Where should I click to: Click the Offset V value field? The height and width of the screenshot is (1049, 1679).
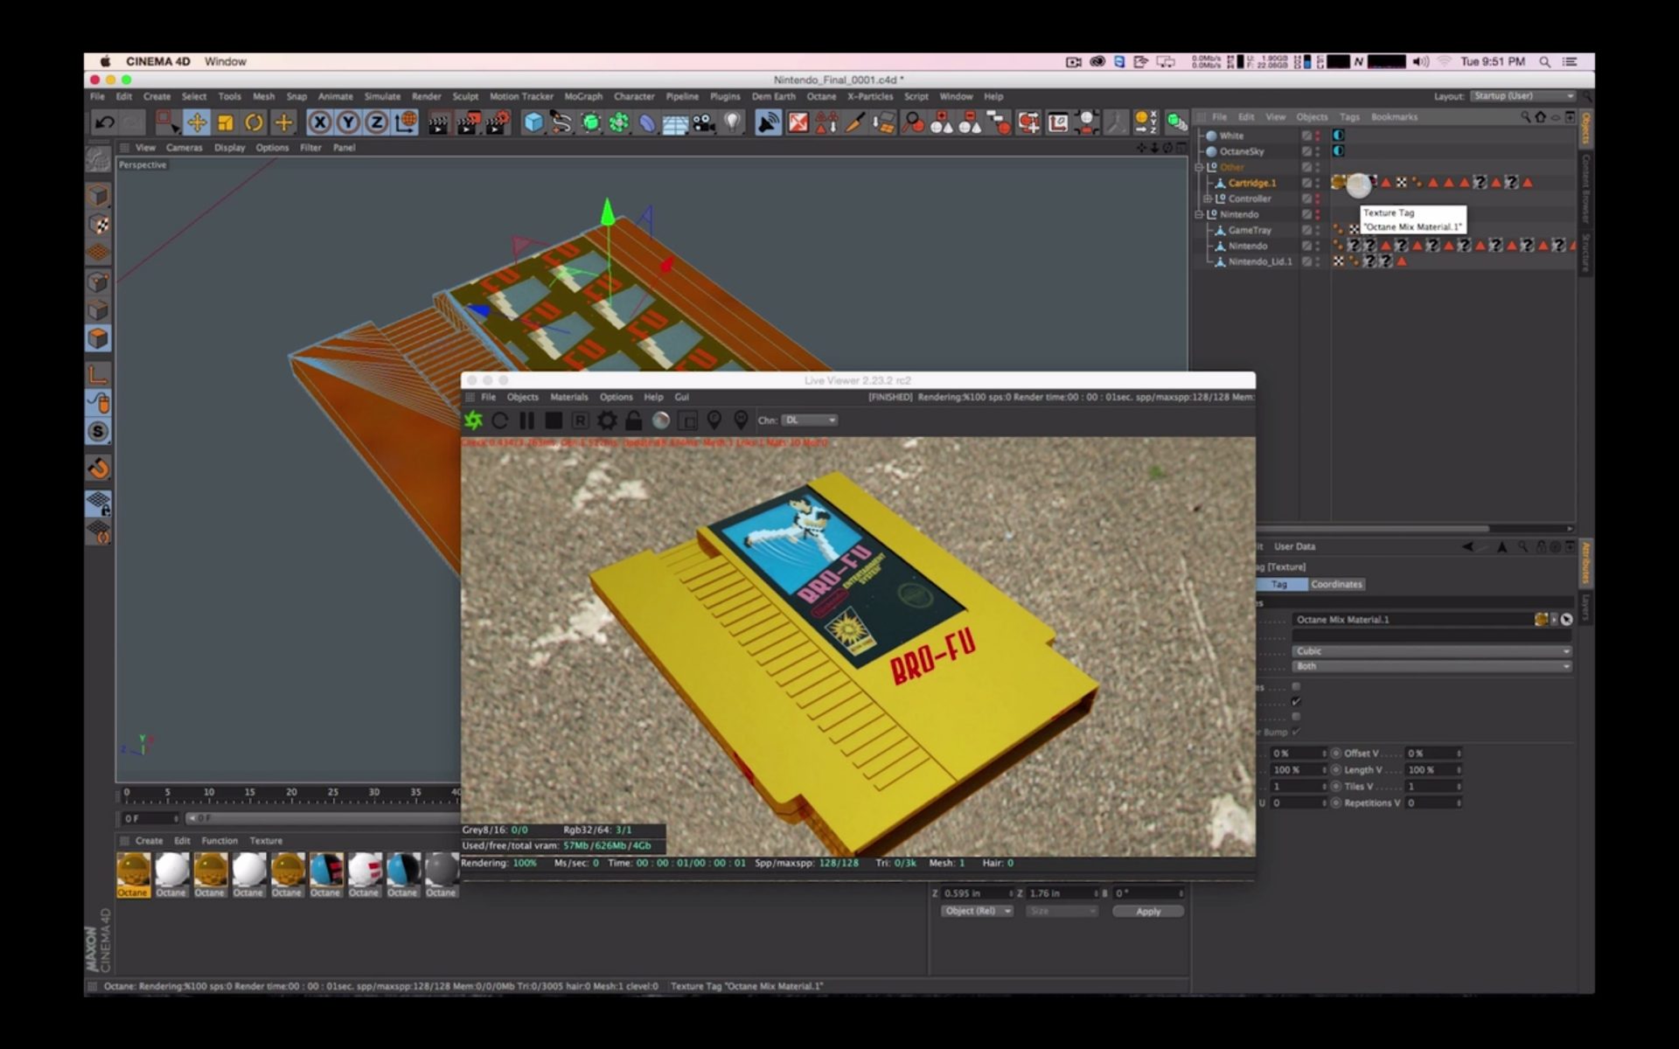pos(1432,754)
